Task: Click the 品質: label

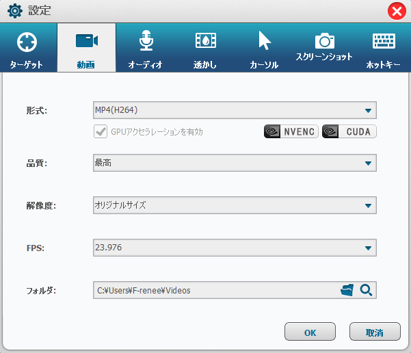Action: (x=37, y=163)
